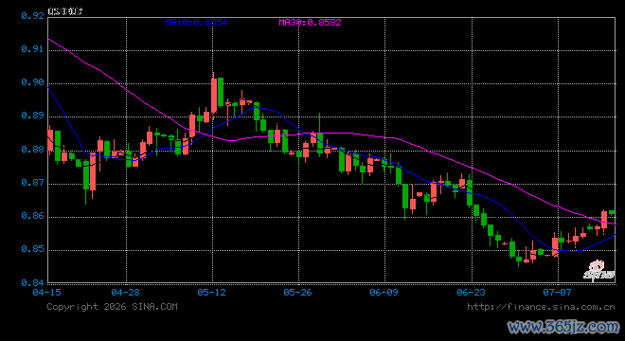Click the 06-09 date label
625x341 pixels.
(x=384, y=293)
